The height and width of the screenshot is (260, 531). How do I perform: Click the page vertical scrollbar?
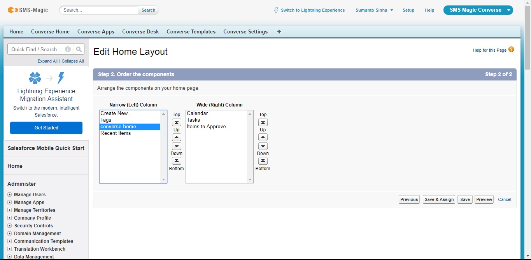tap(527, 130)
